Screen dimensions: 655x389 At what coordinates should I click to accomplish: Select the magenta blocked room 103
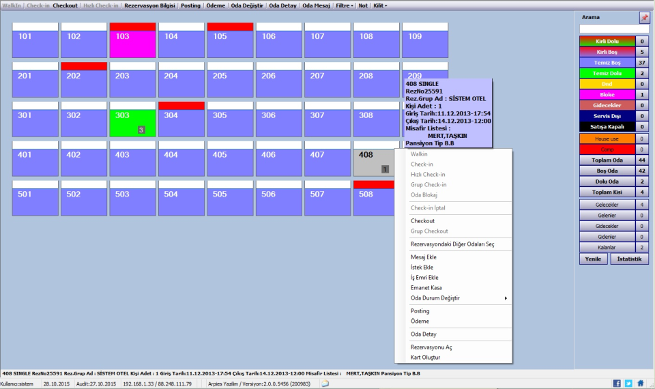[133, 40]
